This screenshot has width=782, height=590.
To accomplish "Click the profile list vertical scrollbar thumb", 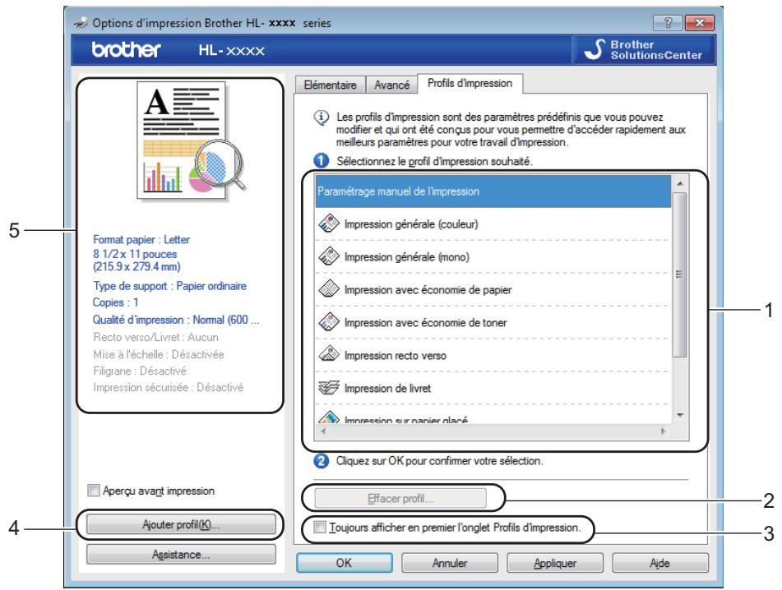I will click(680, 274).
